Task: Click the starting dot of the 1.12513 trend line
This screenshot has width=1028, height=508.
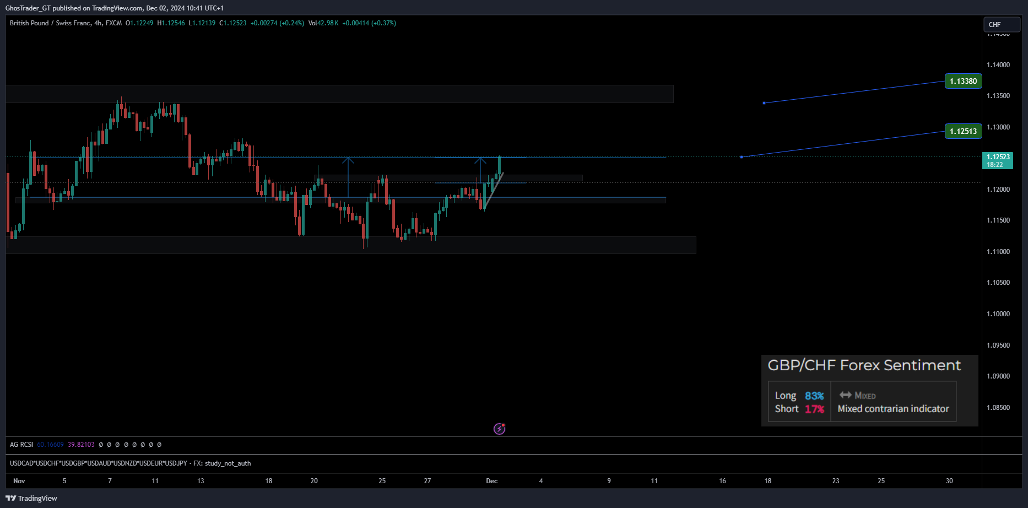Action: coord(742,157)
